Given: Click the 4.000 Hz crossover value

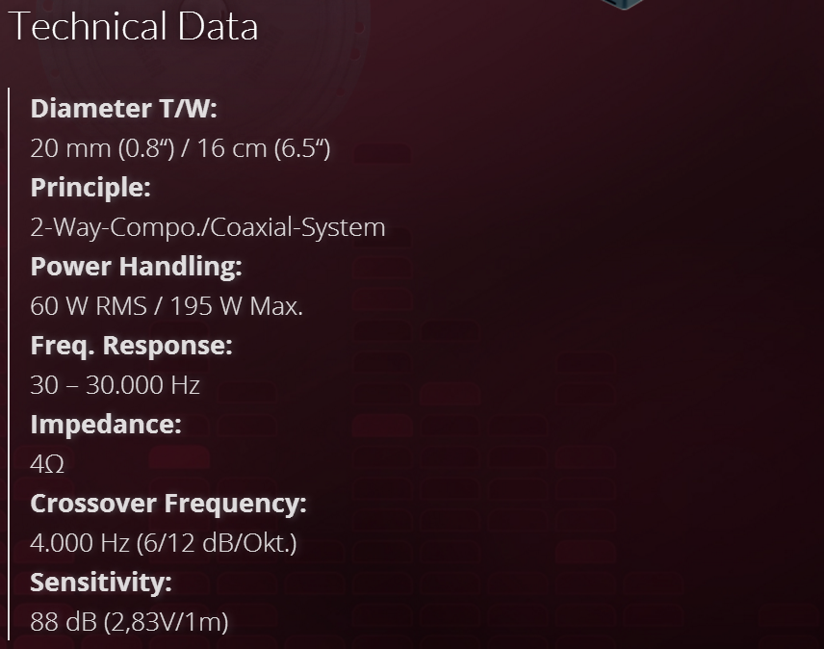Looking at the screenshot, I should [x=80, y=544].
